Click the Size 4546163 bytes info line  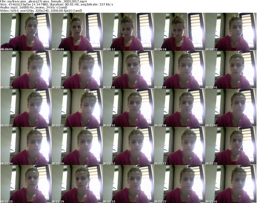tap(56, 5)
